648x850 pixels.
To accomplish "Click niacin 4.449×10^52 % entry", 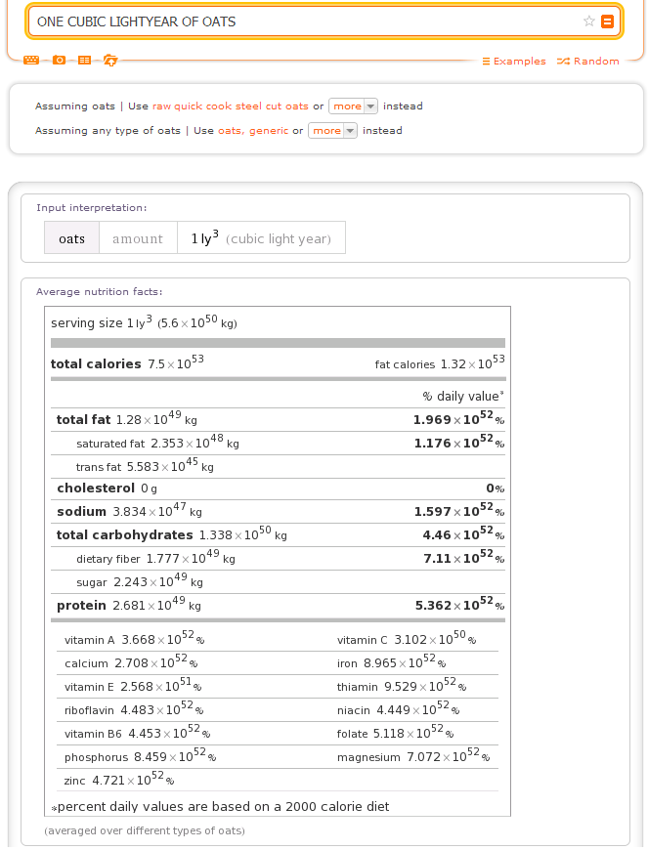I will coord(399,709).
